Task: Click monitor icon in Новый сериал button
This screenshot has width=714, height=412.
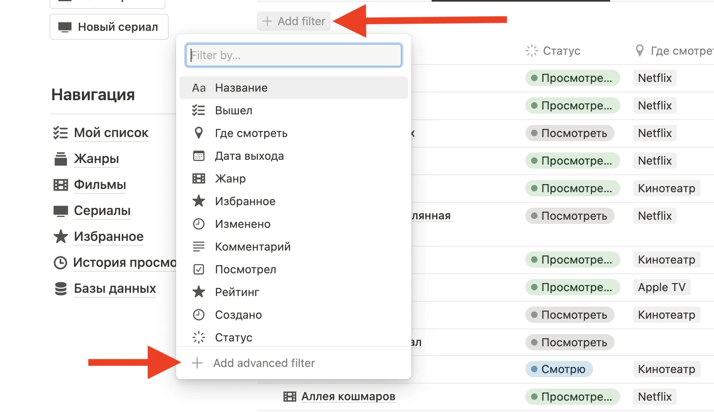Action: pyautogui.click(x=65, y=27)
